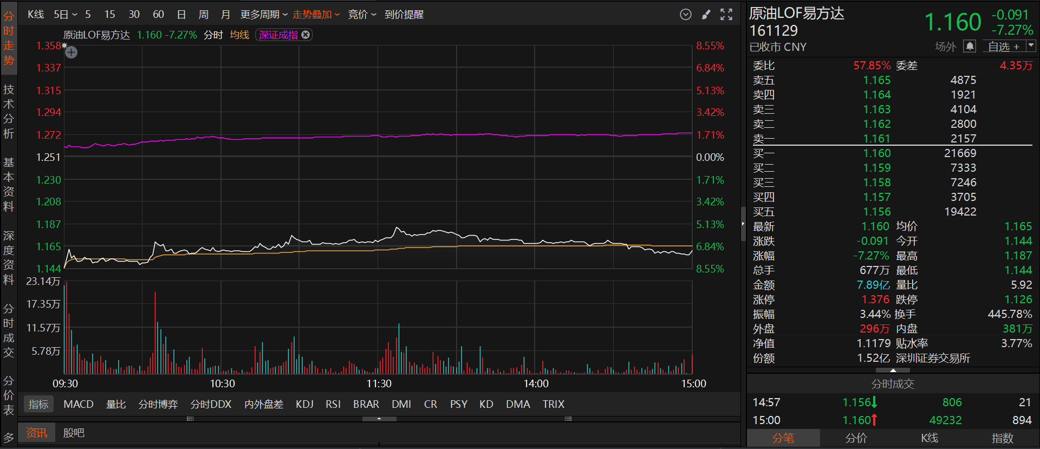Expand the bottom panel with the up arrow
Image resolution: width=1040 pixels, height=449 pixels.
coord(379,419)
